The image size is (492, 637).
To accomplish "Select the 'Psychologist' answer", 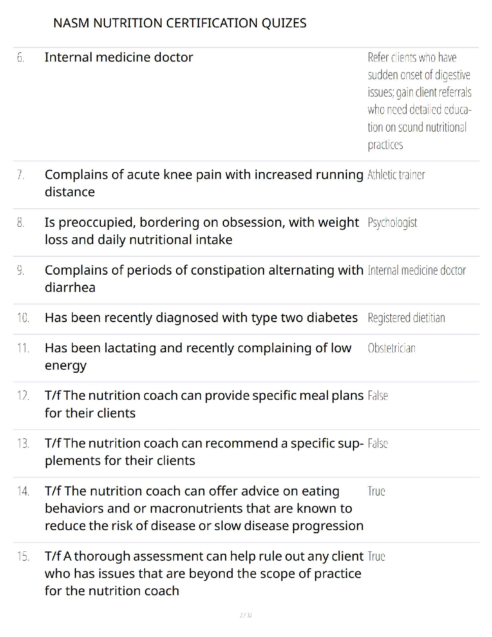I will [392, 223].
